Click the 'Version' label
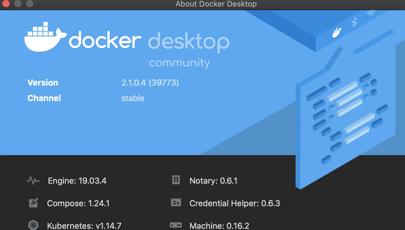Viewport: 405px width, 230px height. click(43, 83)
